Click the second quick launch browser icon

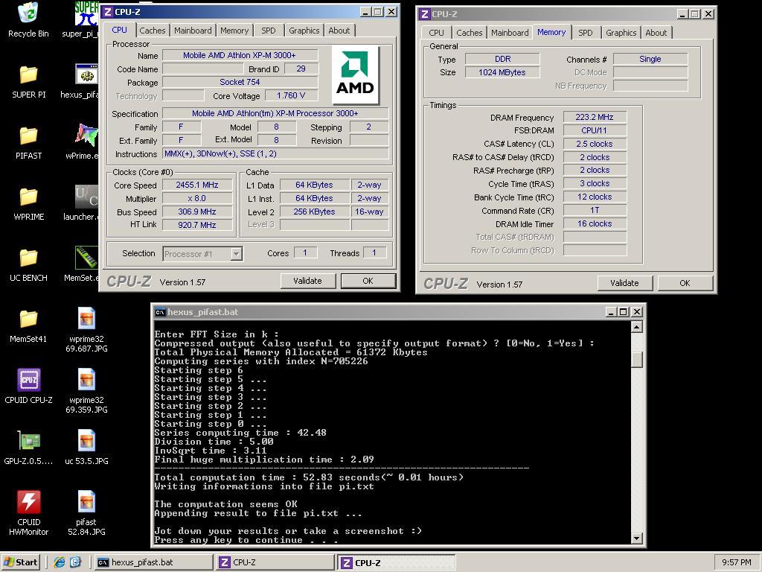pos(76,562)
